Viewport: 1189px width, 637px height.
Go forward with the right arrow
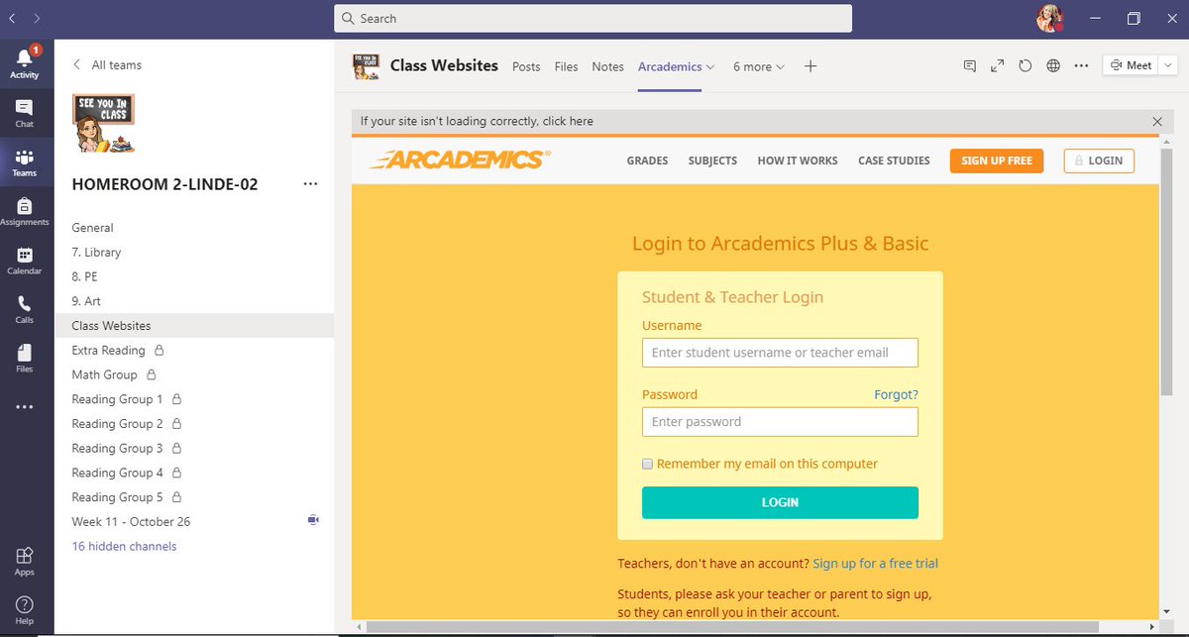point(37,18)
